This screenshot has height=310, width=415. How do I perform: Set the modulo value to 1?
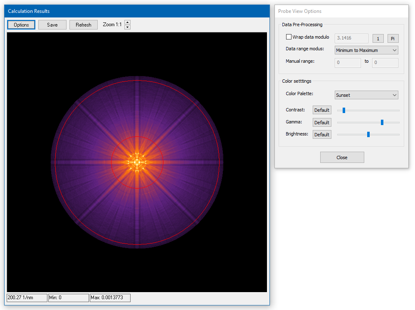(378, 39)
